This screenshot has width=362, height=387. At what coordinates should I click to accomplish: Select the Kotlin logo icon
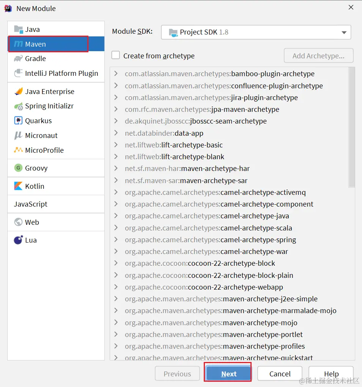[18, 186]
